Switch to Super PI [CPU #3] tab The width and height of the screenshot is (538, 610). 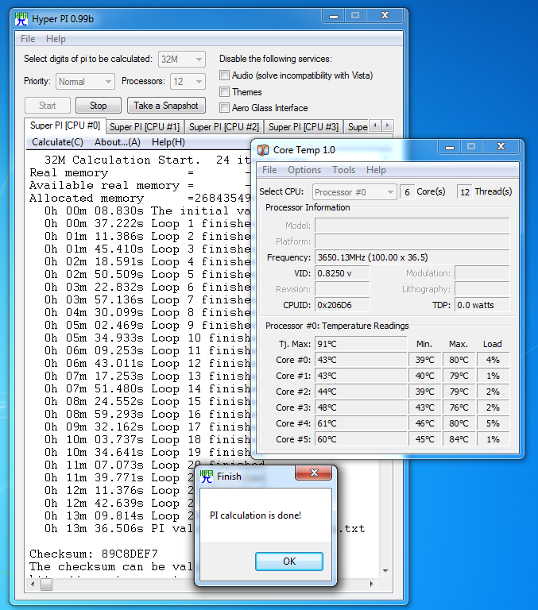304,127
